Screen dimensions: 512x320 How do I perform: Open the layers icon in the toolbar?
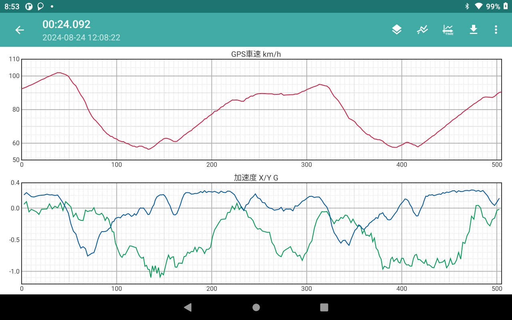pos(396,30)
